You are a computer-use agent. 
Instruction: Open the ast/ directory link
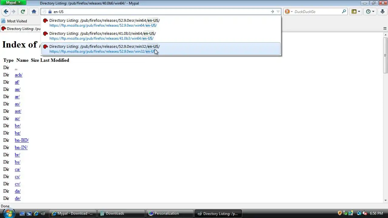tap(18, 111)
